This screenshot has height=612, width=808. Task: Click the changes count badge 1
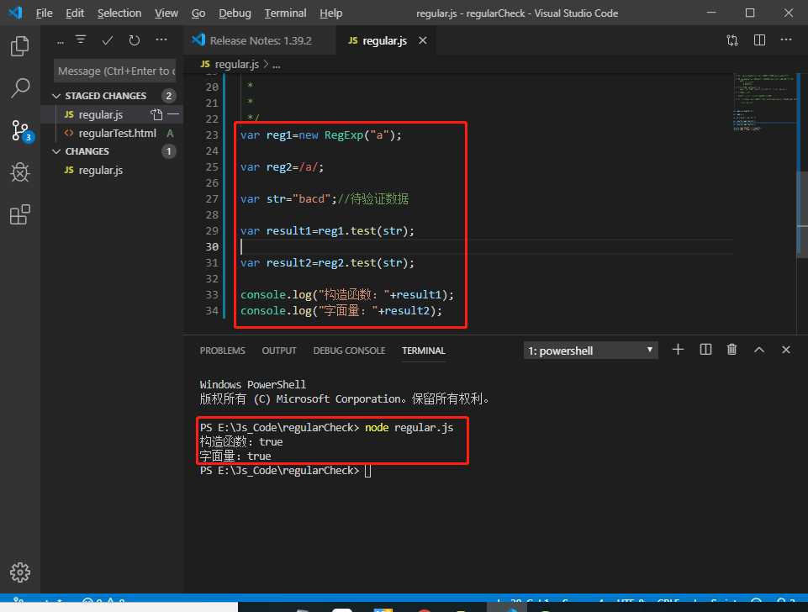(x=168, y=151)
